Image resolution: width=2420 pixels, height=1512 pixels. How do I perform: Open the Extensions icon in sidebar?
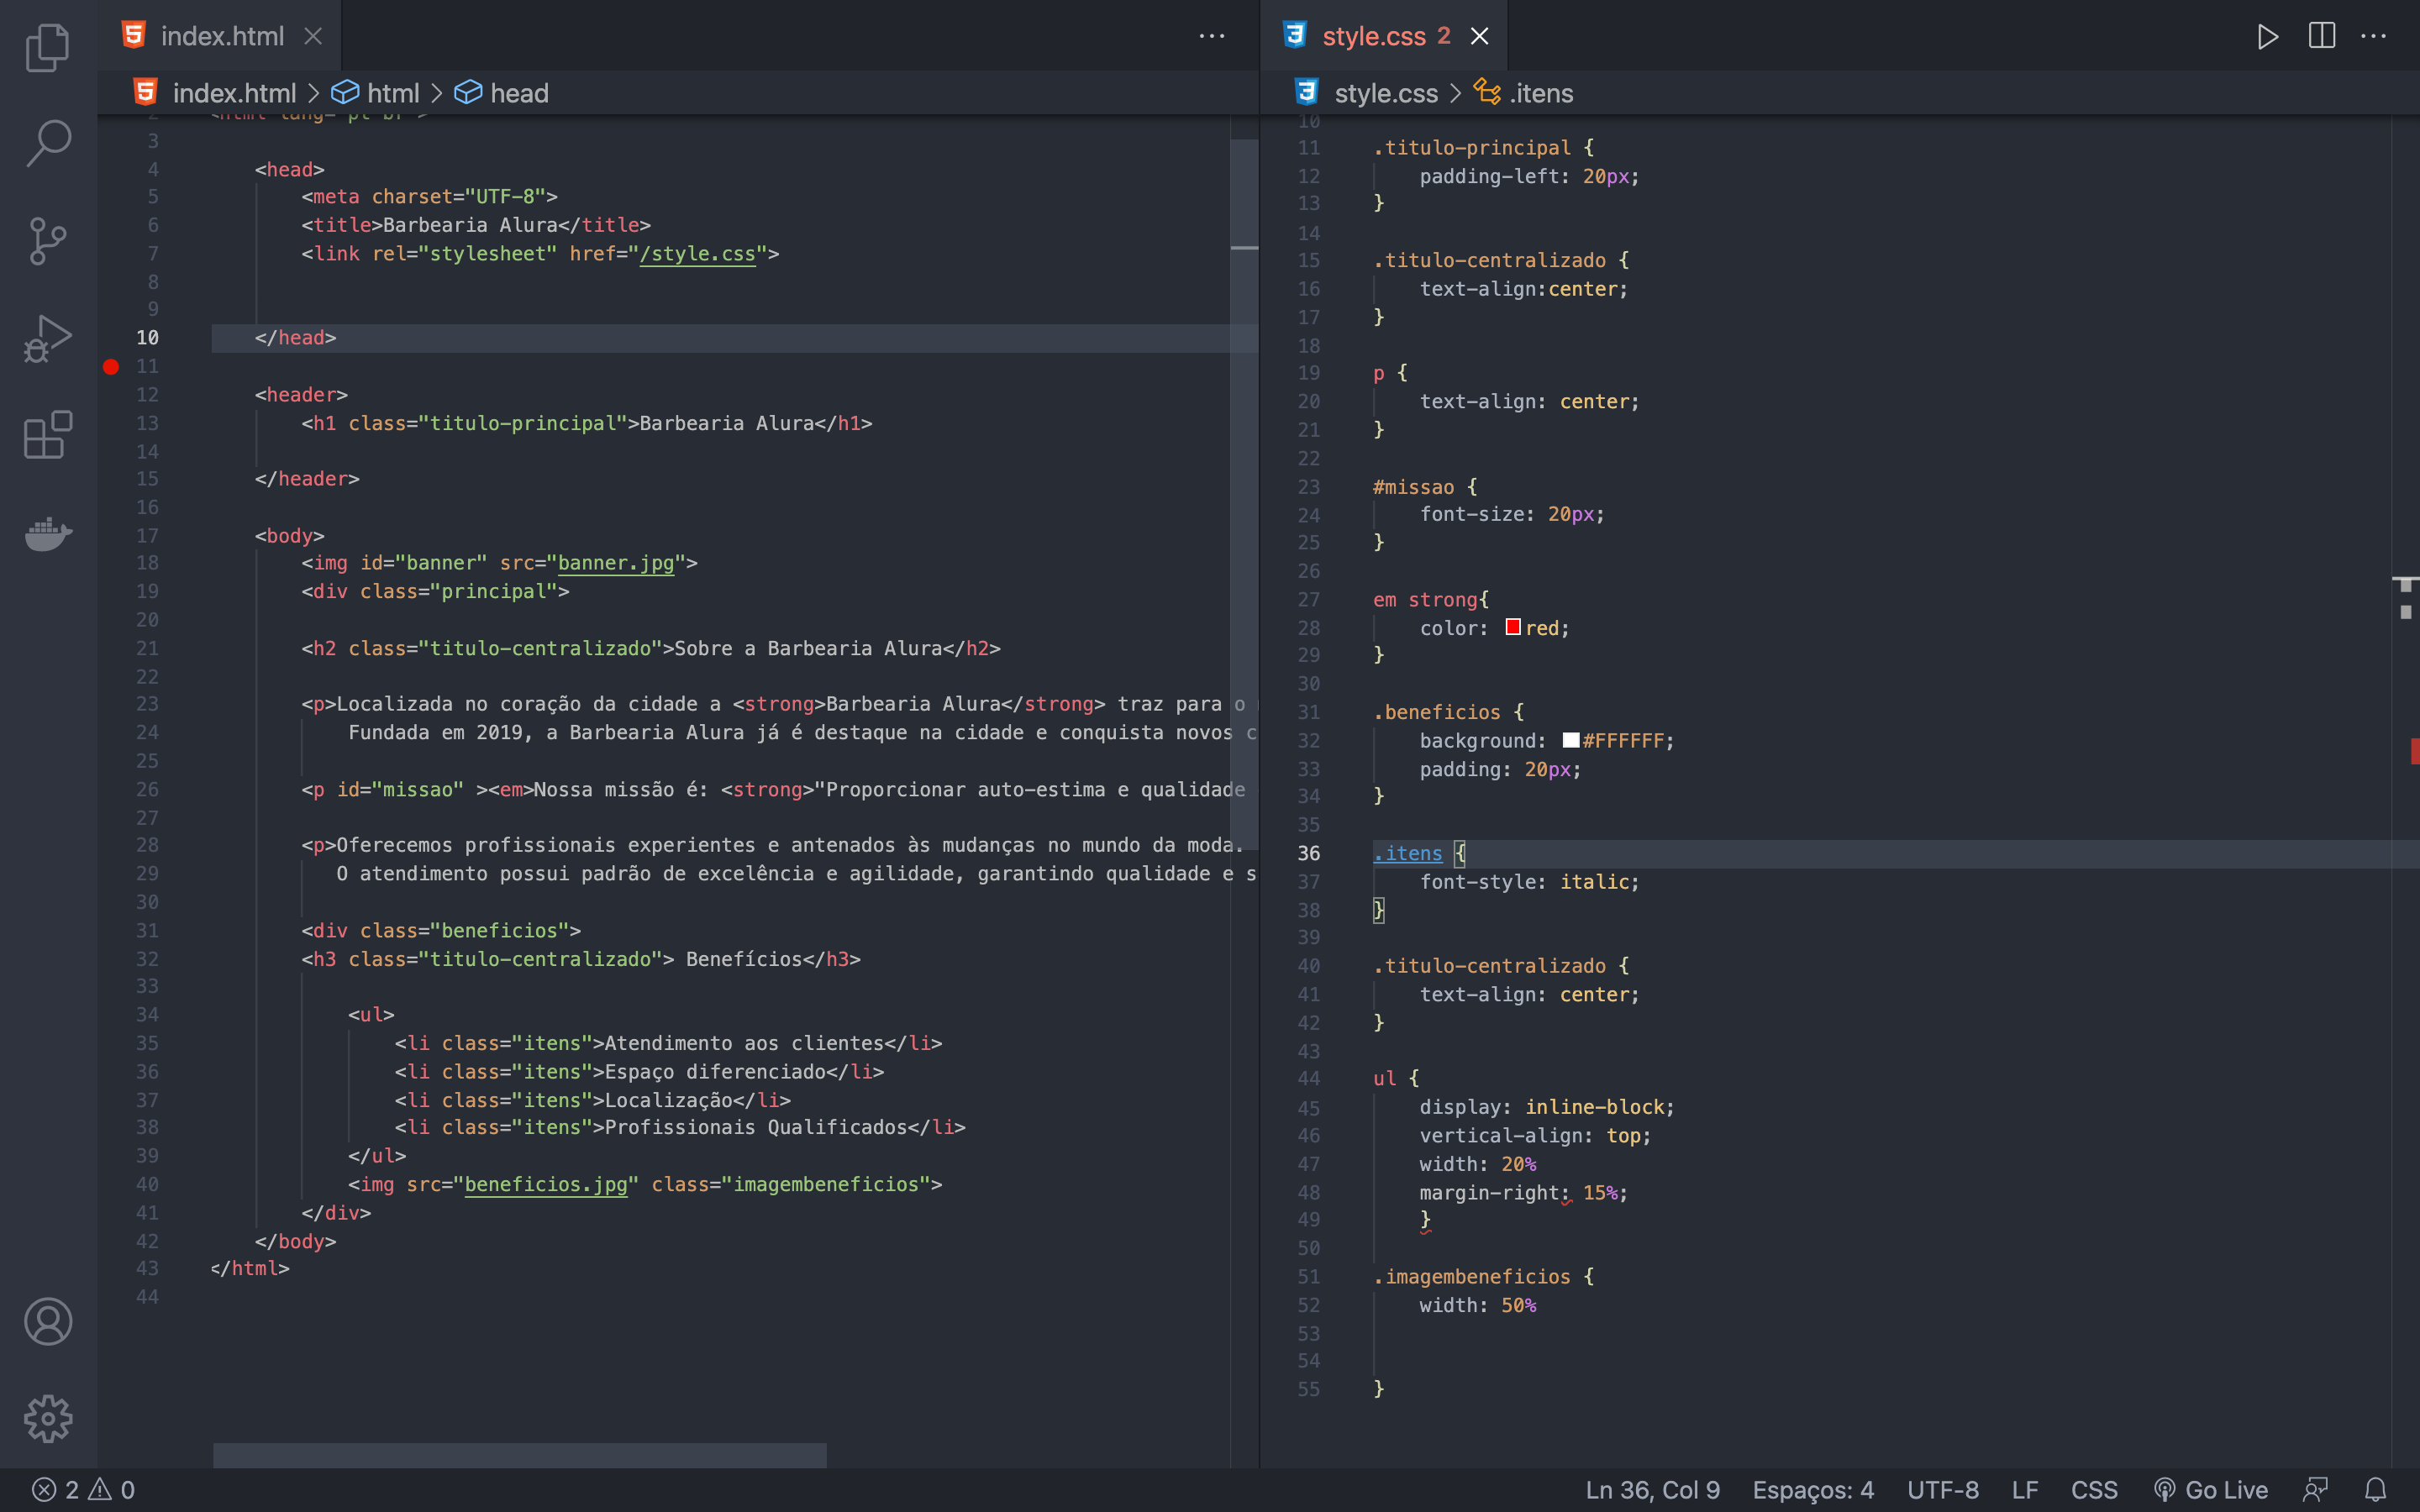tap(47, 435)
